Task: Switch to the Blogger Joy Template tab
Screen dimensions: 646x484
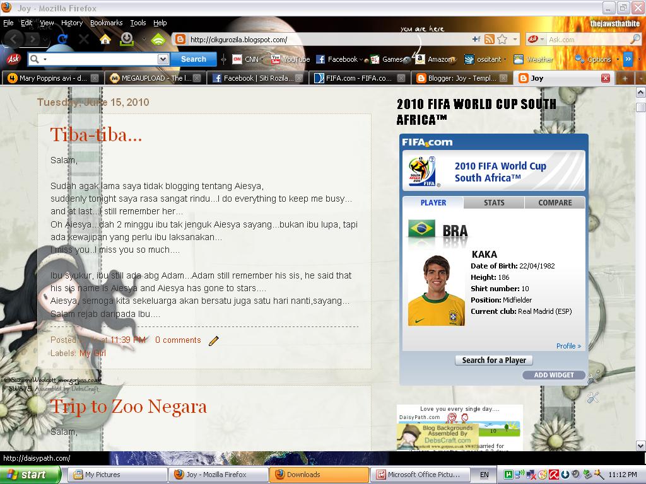Action: click(x=461, y=78)
